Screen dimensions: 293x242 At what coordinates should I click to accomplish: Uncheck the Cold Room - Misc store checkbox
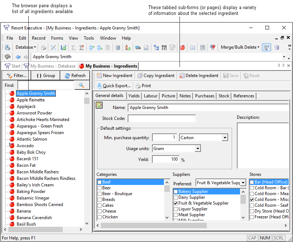tap(252, 199)
